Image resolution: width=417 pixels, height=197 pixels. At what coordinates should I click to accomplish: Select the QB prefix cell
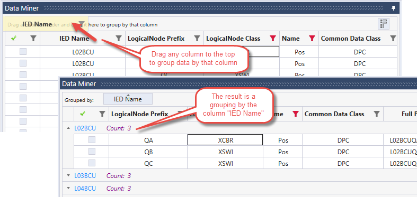point(148,152)
